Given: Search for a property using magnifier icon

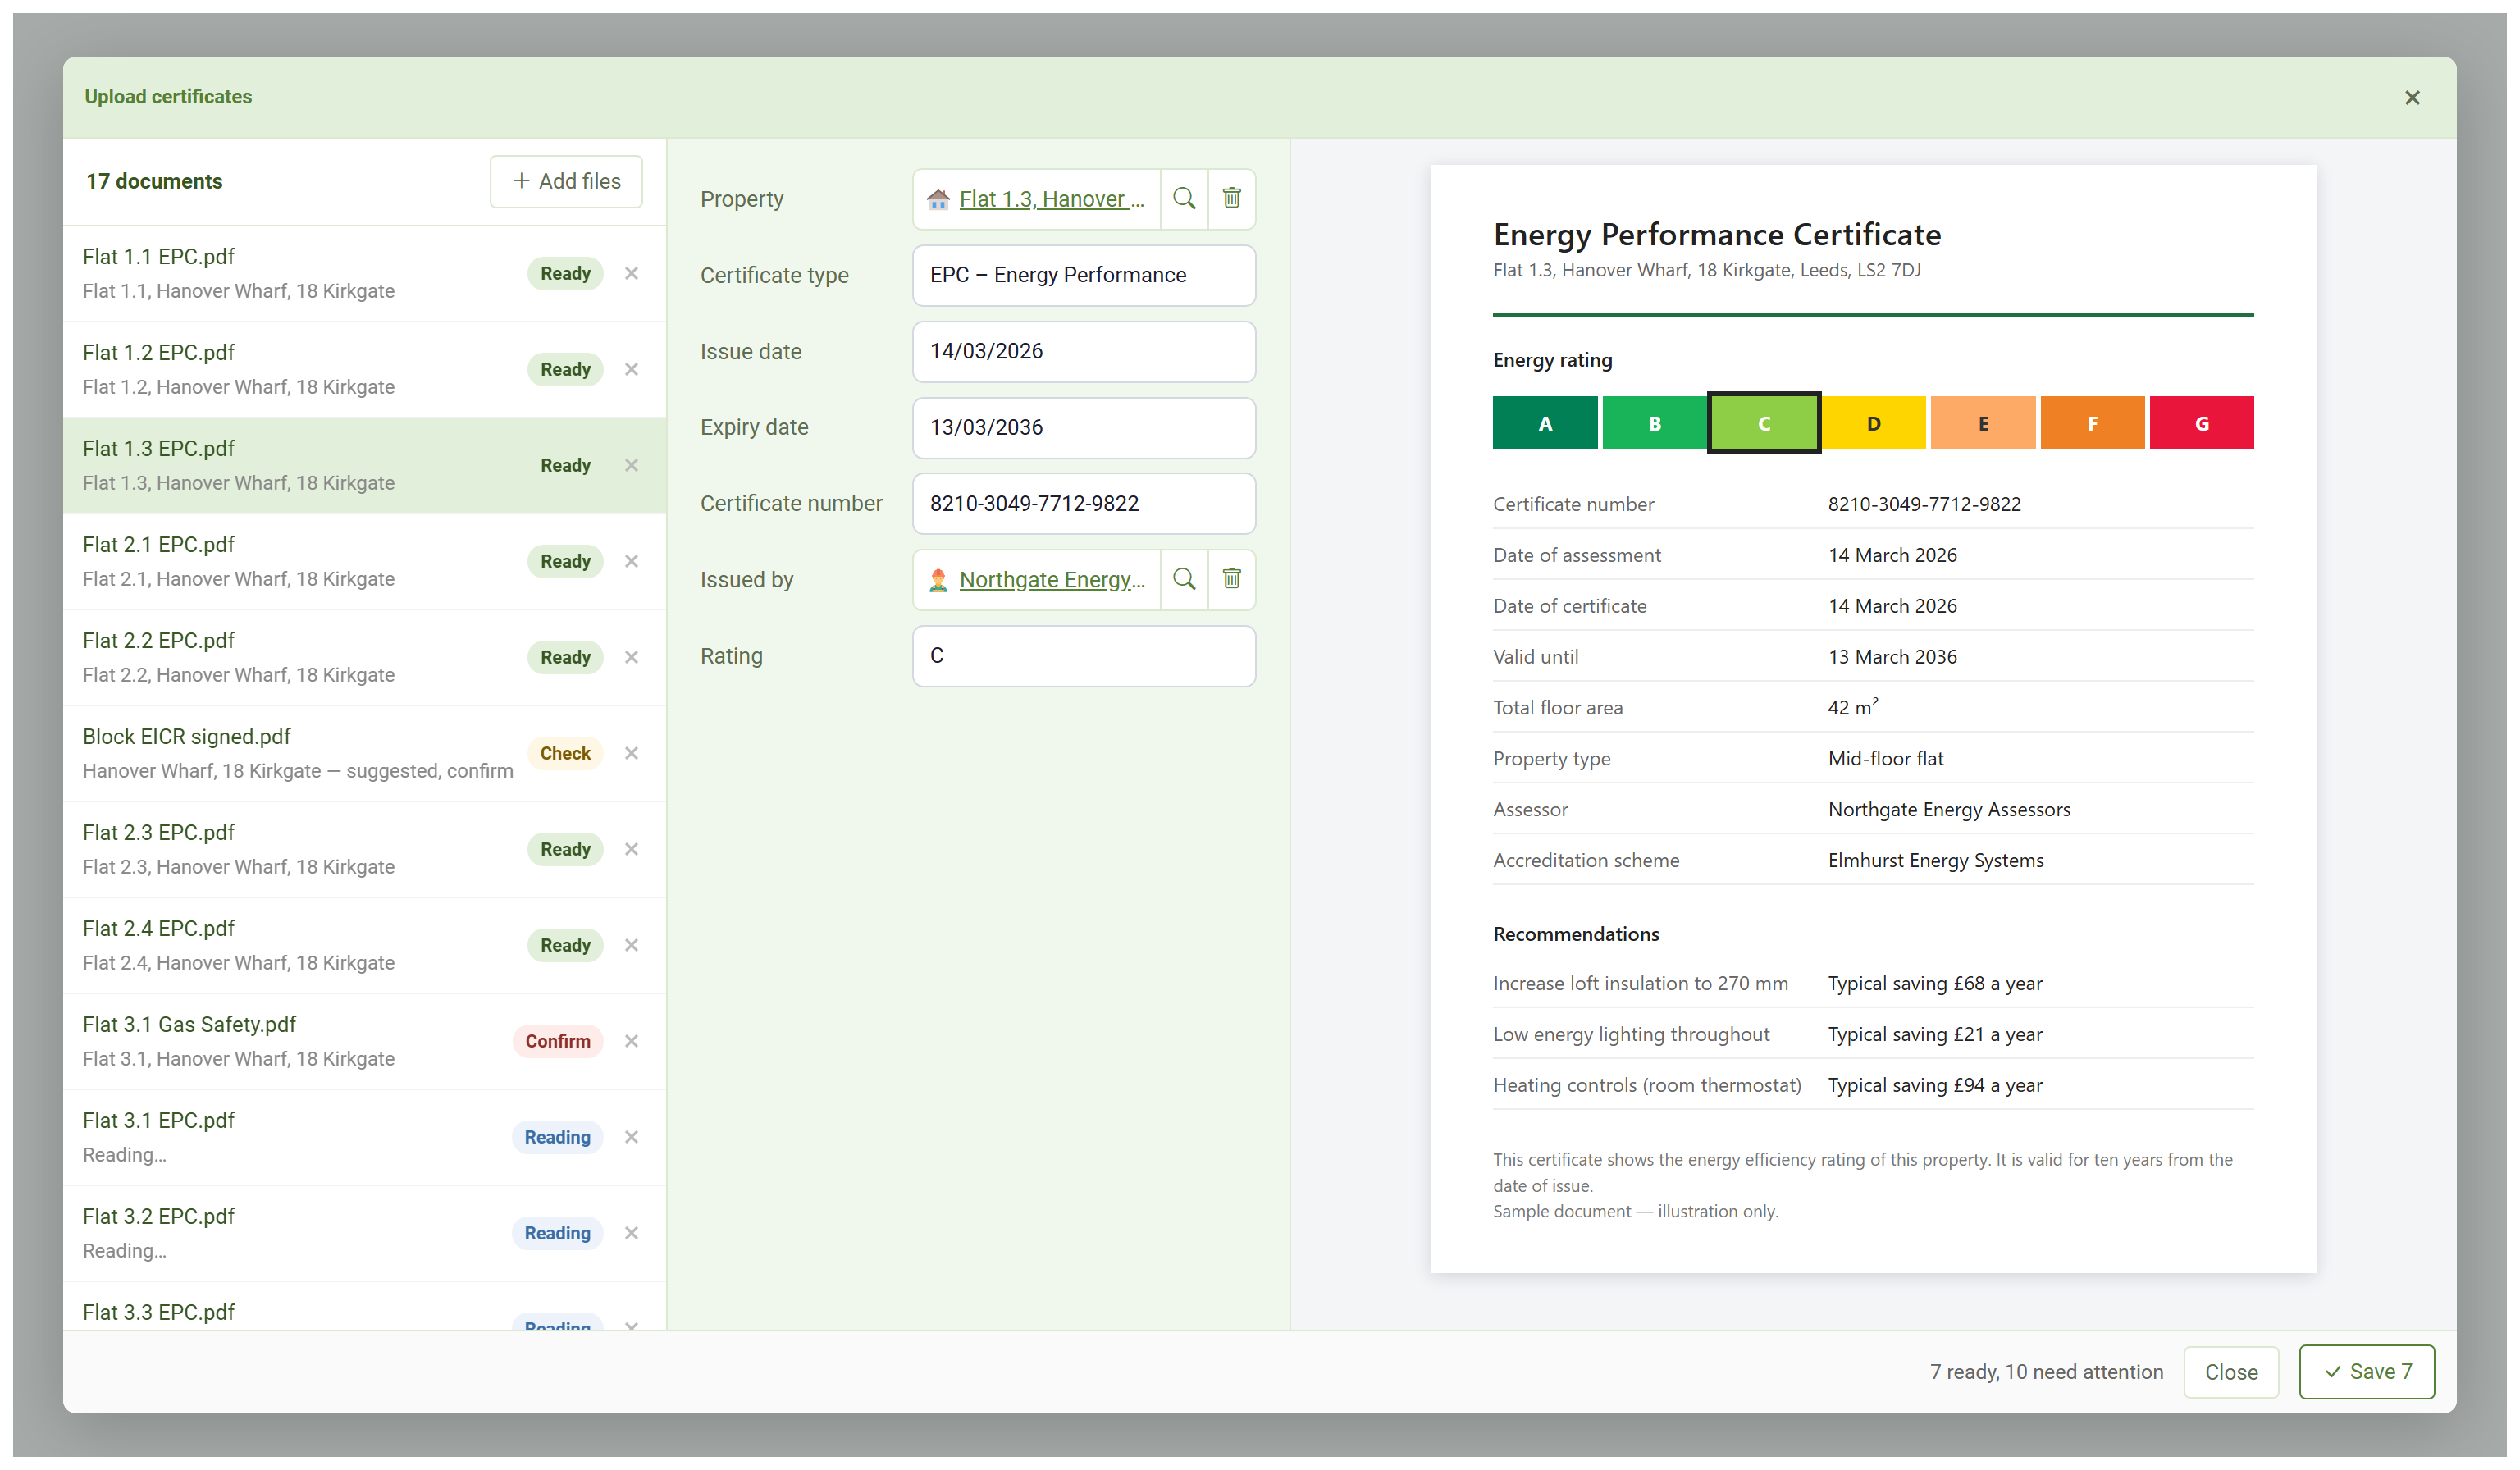Looking at the screenshot, I should [x=1184, y=199].
